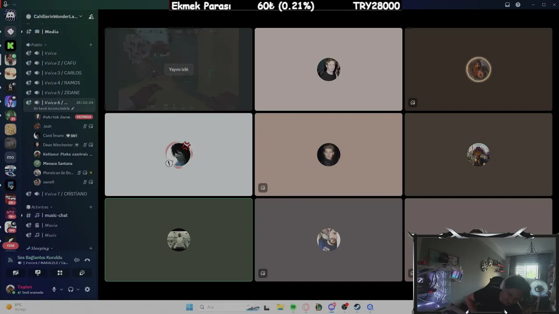Viewport: 559px width, 314px height.
Task: Open Spotify from the taskbar
Action: (293, 307)
